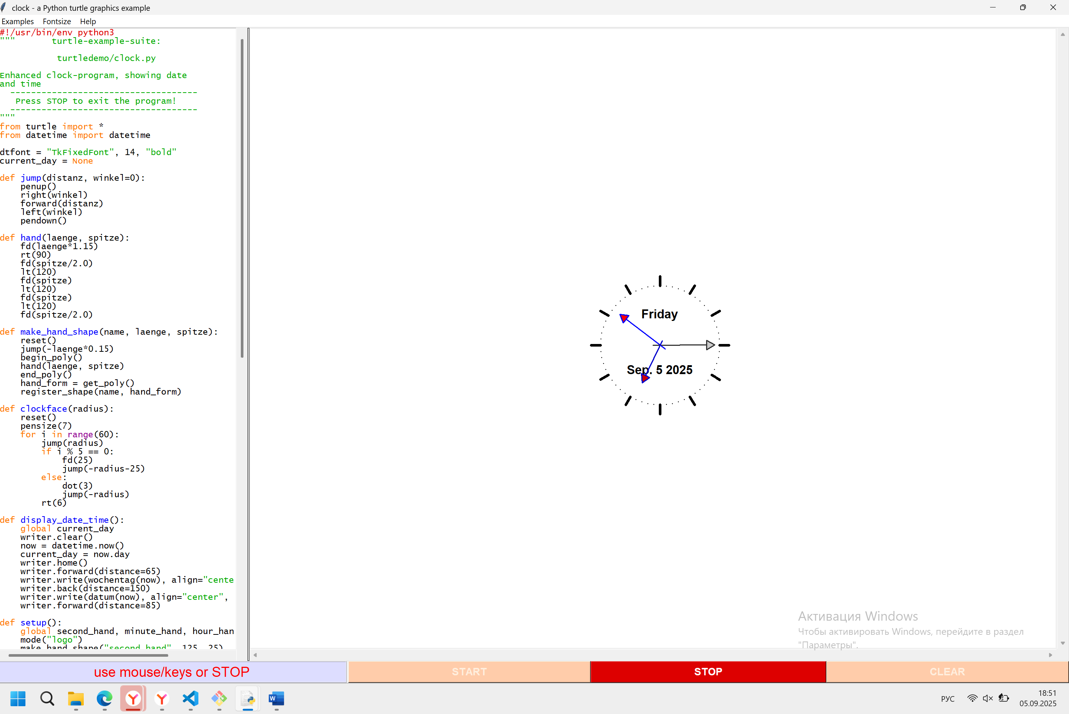
Task: Open the clock and date flyout
Action: [x=1038, y=698]
